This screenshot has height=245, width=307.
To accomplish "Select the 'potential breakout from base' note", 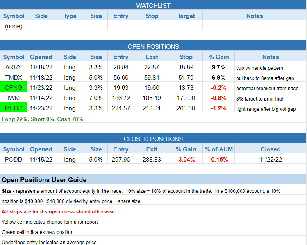I will (x=267, y=88).
